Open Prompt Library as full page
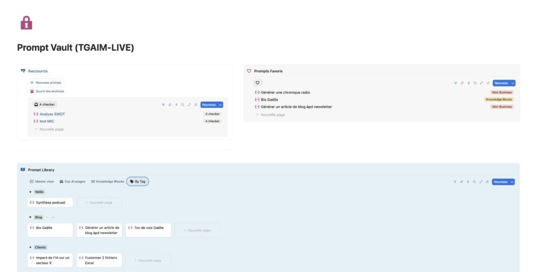This screenshot has height=272, width=540. click(481, 182)
